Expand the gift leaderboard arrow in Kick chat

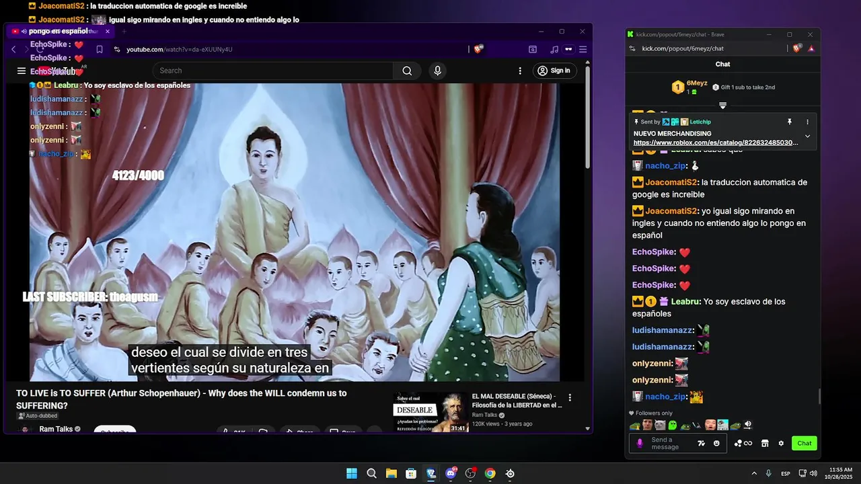point(722,106)
